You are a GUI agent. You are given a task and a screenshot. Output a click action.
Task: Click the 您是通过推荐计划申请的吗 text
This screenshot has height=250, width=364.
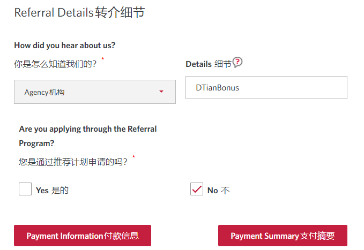pos(73,162)
